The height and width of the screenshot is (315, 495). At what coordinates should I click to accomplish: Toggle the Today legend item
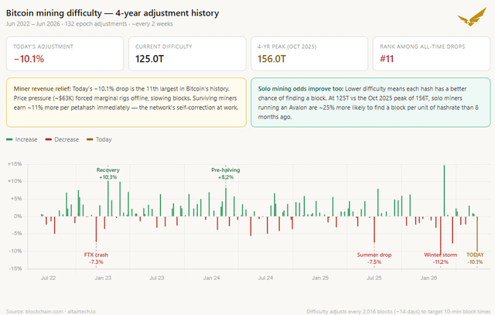click(99, 139)
